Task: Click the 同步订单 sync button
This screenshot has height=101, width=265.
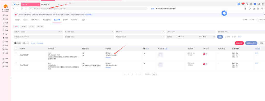Action: coord(261,20)
